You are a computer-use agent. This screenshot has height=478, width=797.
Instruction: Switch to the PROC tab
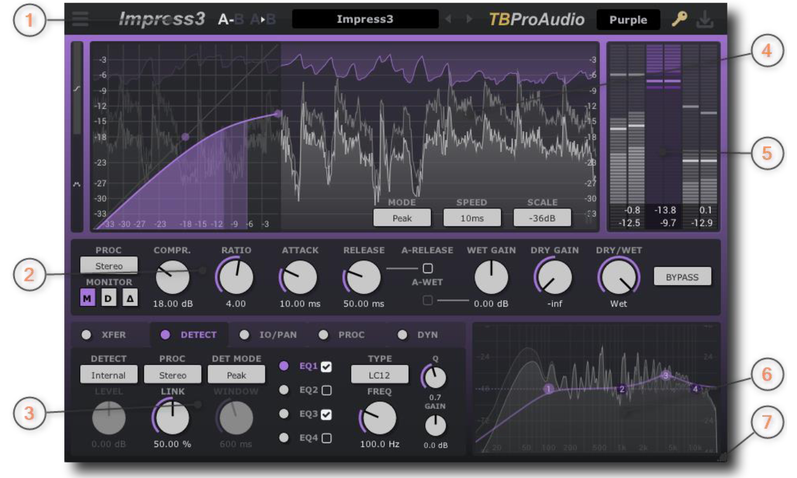click(347, 335)
